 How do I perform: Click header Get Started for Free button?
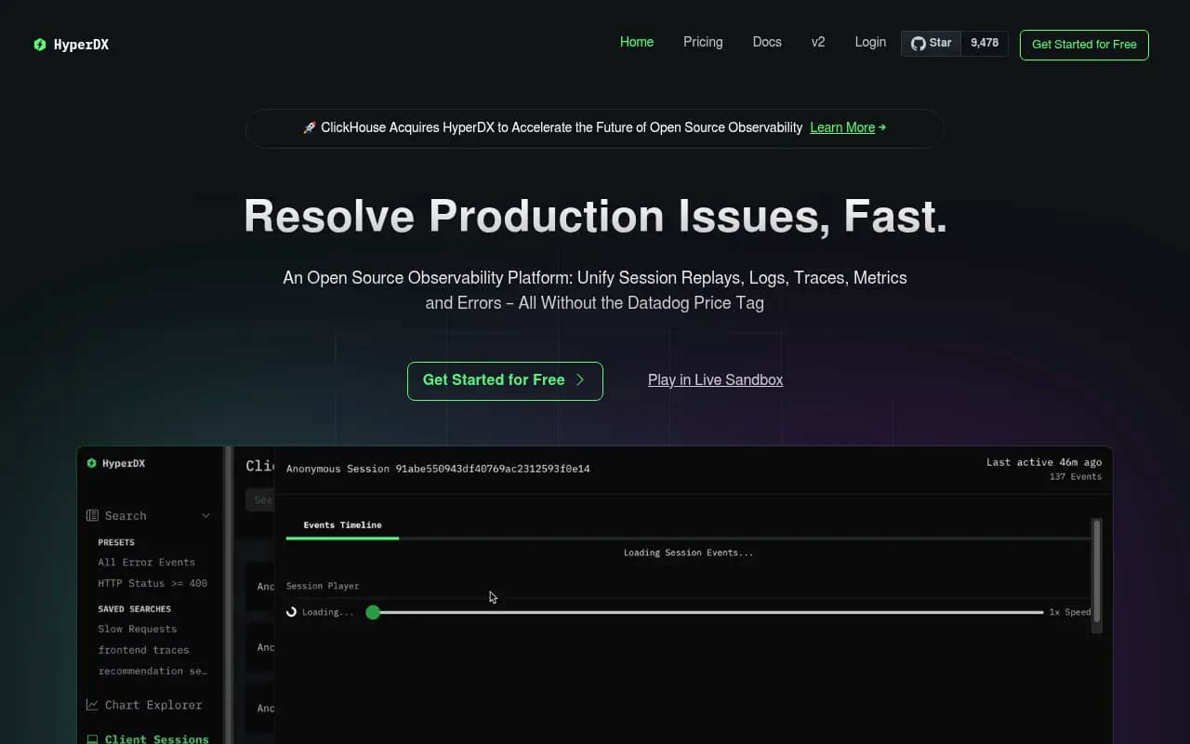[1084, 45]
